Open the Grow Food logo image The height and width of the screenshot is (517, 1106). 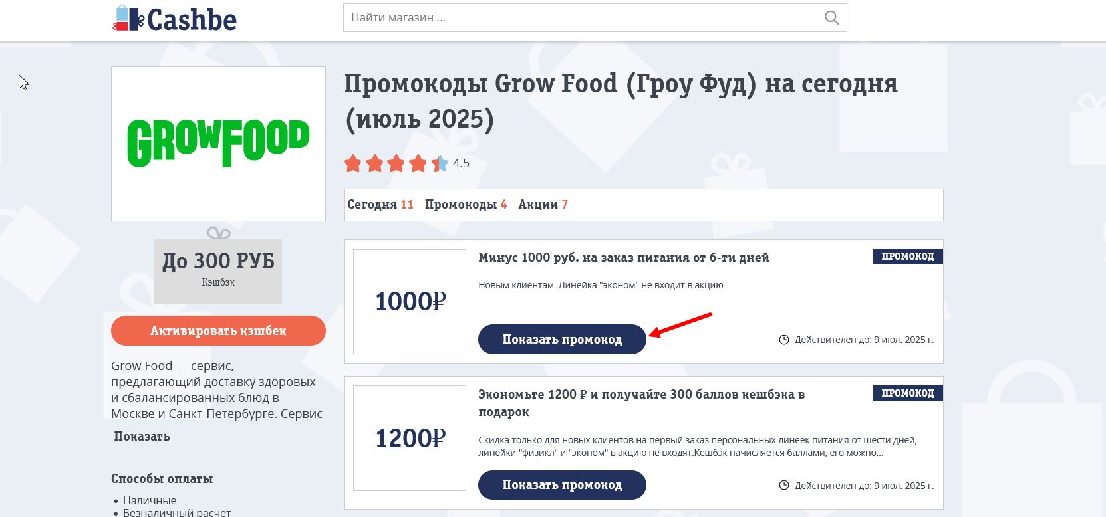pyautogui.click(x=218, y=144)
